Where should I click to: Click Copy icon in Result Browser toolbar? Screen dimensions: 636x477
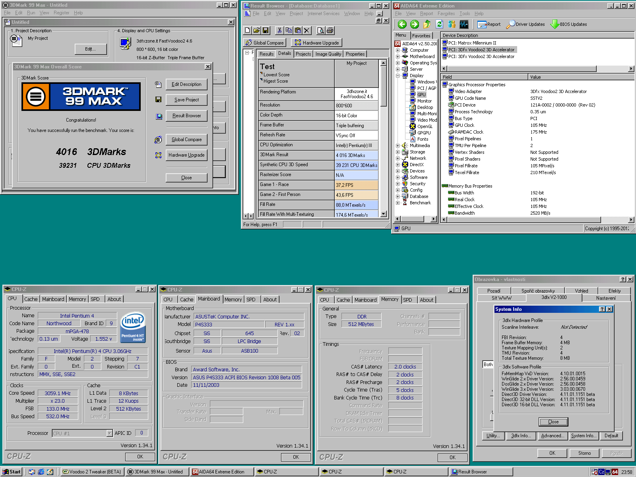289,30
